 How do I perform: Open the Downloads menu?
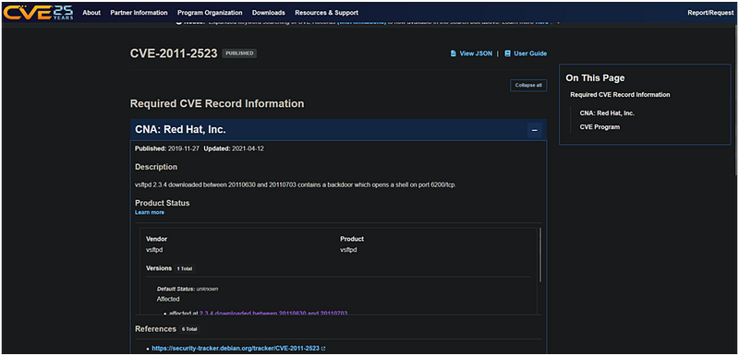[269, 13]
